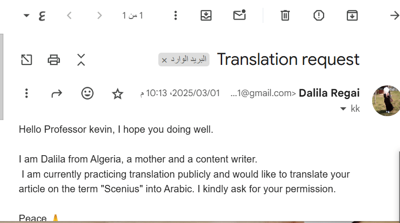Viewport: 400px width, 223px height.
Task: Expand recipient details arrow beside kk
Action: coord(343,108)
